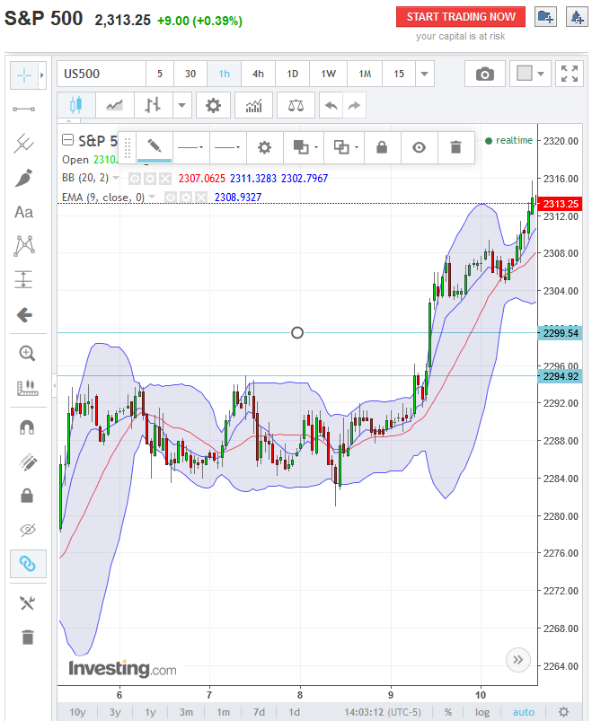Click the left arrow marker tool

point(24,315)
